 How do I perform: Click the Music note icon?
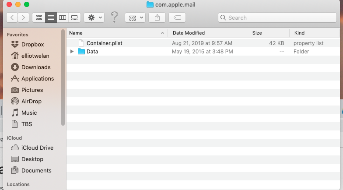[15, 113]
